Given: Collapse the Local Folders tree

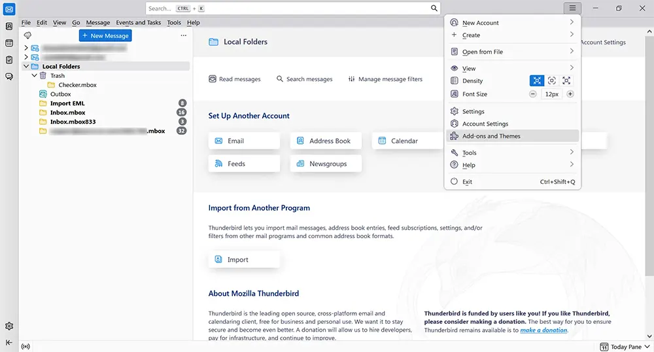Looking at the screenshot, I should pos(26,66).
